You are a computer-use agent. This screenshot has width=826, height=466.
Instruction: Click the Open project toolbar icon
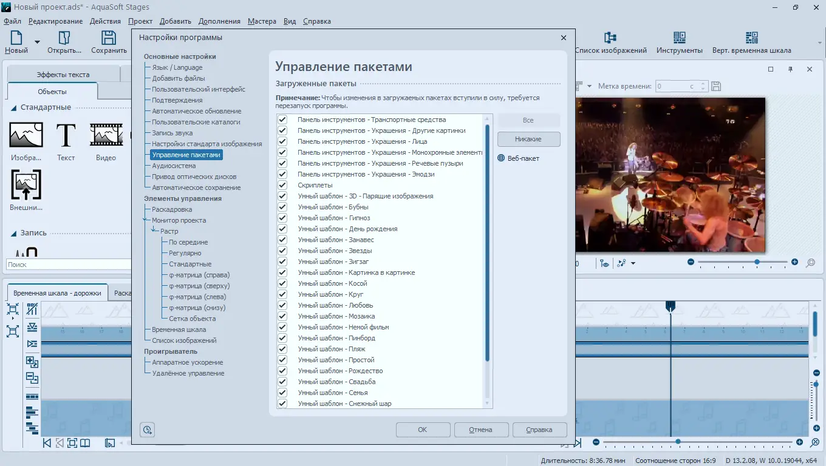(65, 38)
